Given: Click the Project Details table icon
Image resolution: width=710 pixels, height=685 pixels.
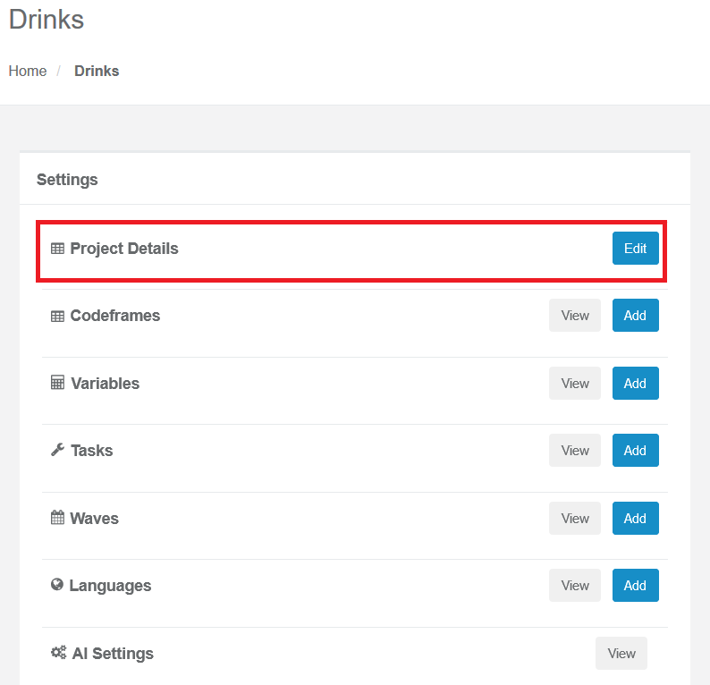Looking at the screenshot, I should (57, 249).
